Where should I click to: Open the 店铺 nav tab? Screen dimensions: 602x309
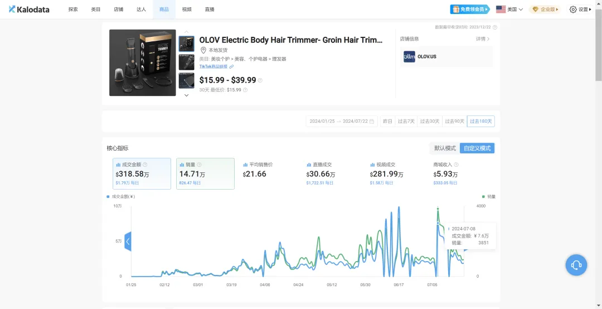[119, 9]
